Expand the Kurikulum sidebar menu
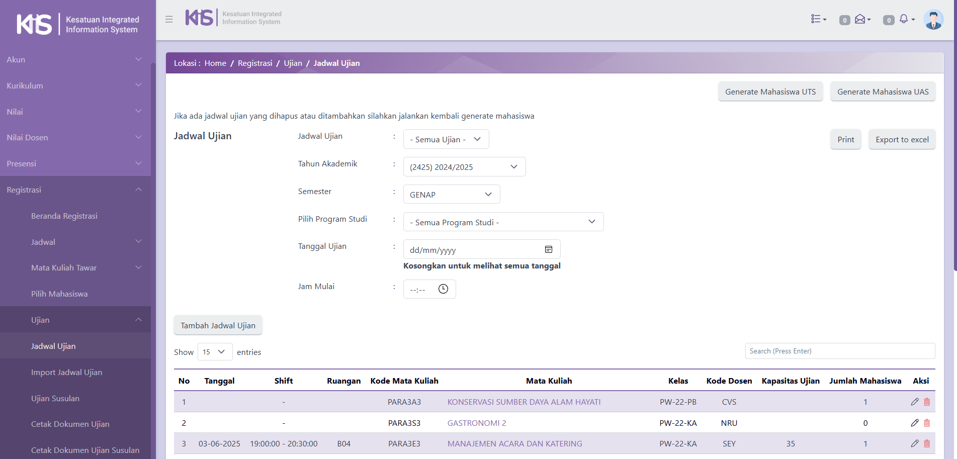 tap(75, 85)
